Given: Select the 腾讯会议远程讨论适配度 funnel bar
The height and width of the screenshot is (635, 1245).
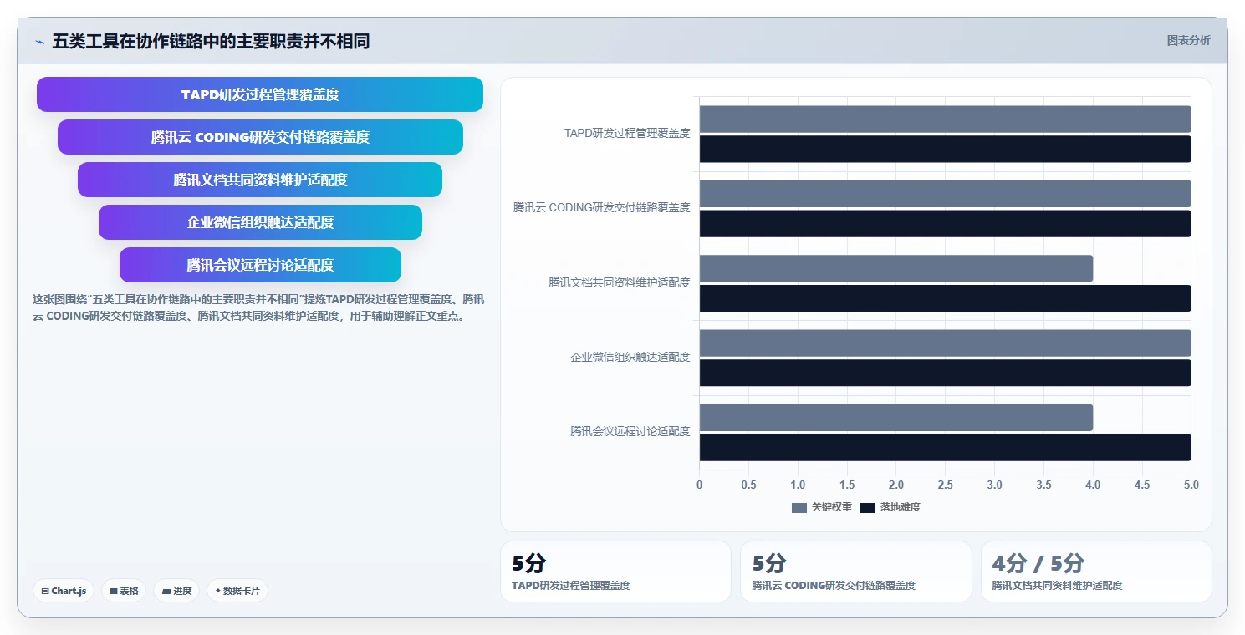Looking at the screenshot, I should [x=260, y=265].
